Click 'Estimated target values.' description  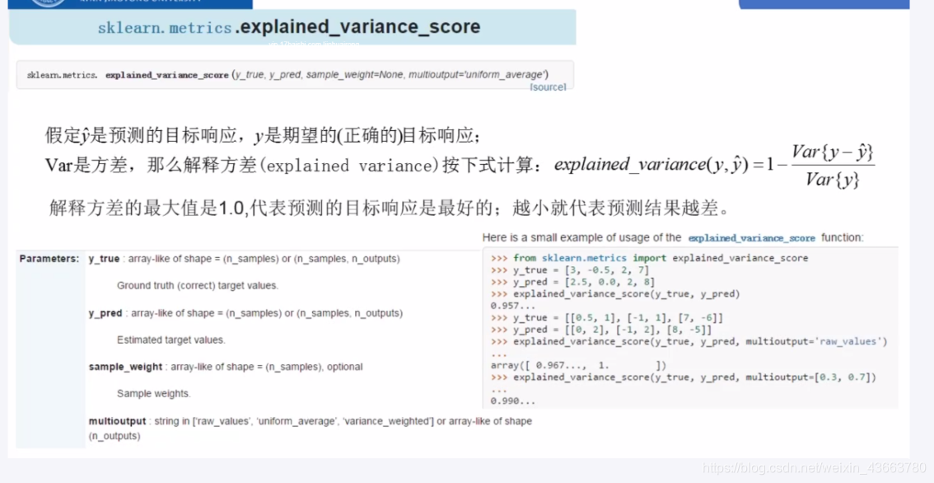(171, 340)
